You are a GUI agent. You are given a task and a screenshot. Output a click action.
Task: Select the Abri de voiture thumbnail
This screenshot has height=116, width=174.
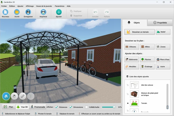pos(134,85)
